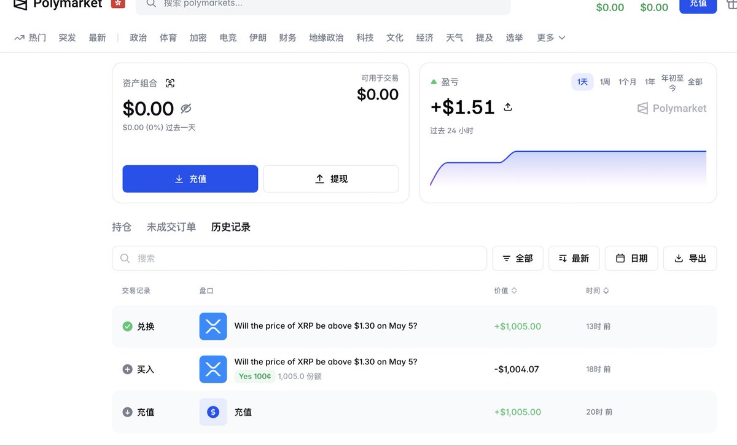Open the 选举 elections category
Image resolution: width=737 pixels, height=446 pixels.
click(x=514, y=37)
